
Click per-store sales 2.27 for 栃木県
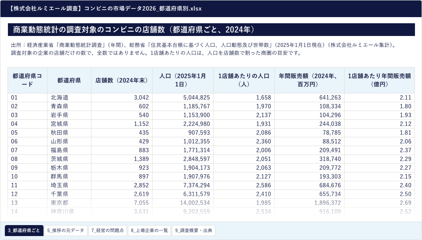pyautogui.click(x=379, y=168)
